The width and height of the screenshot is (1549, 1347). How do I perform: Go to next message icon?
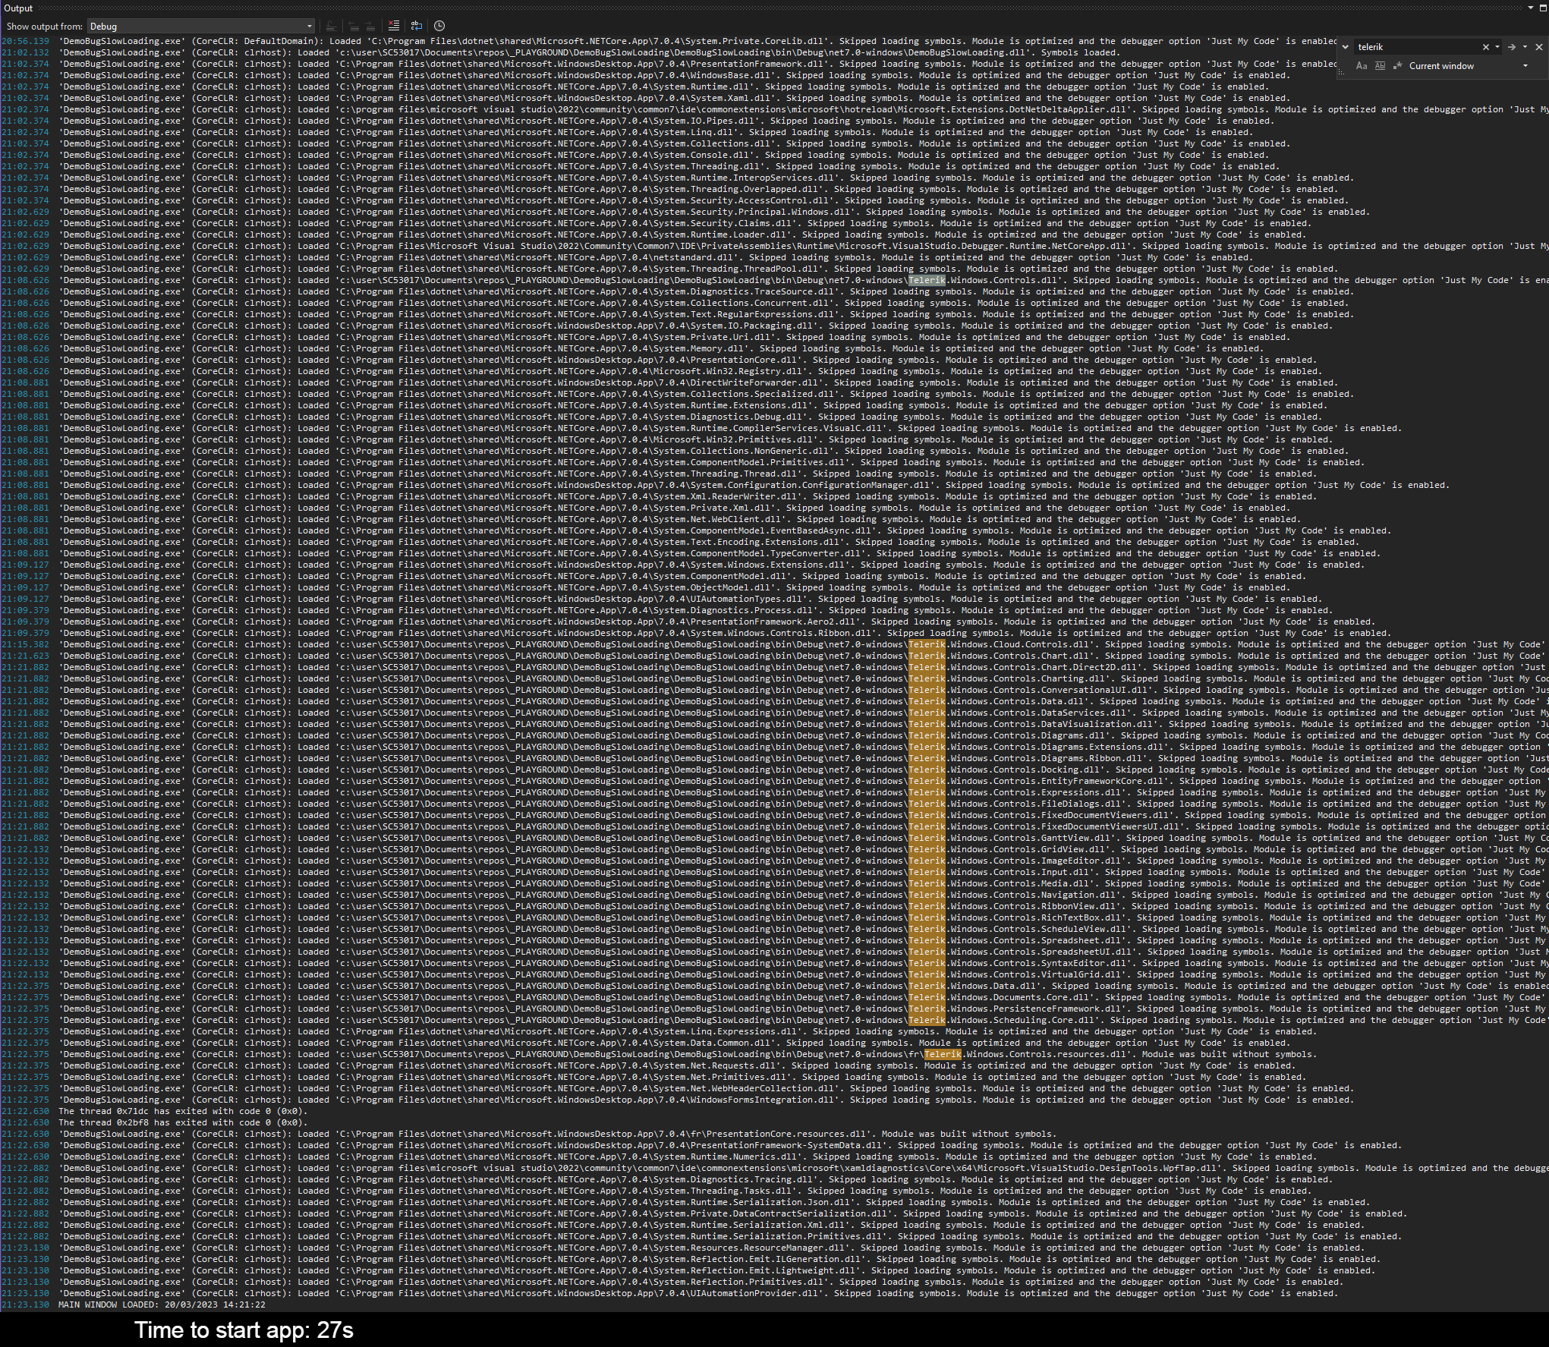pyautogui.click(x=370, y=26)
